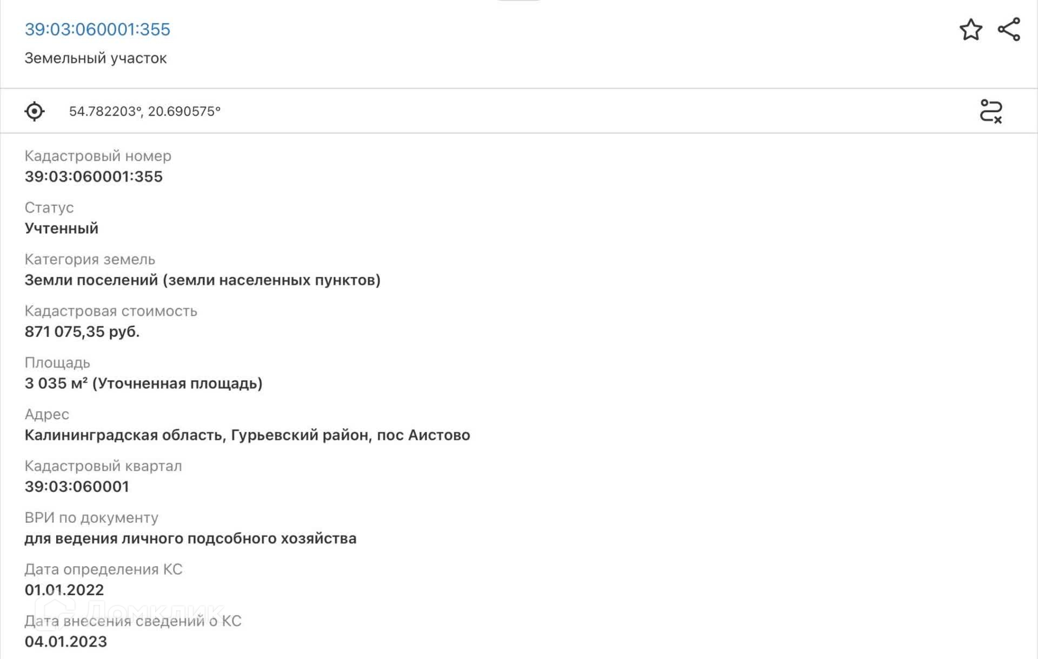
Task: Click the clear route icon
Action: coord(991,111)
